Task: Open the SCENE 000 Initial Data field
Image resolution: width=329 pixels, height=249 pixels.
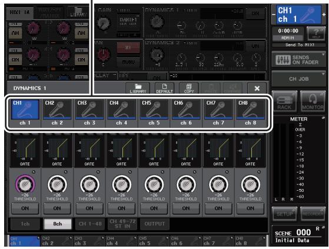Action: pyautogui.click(x=299, y=235)
